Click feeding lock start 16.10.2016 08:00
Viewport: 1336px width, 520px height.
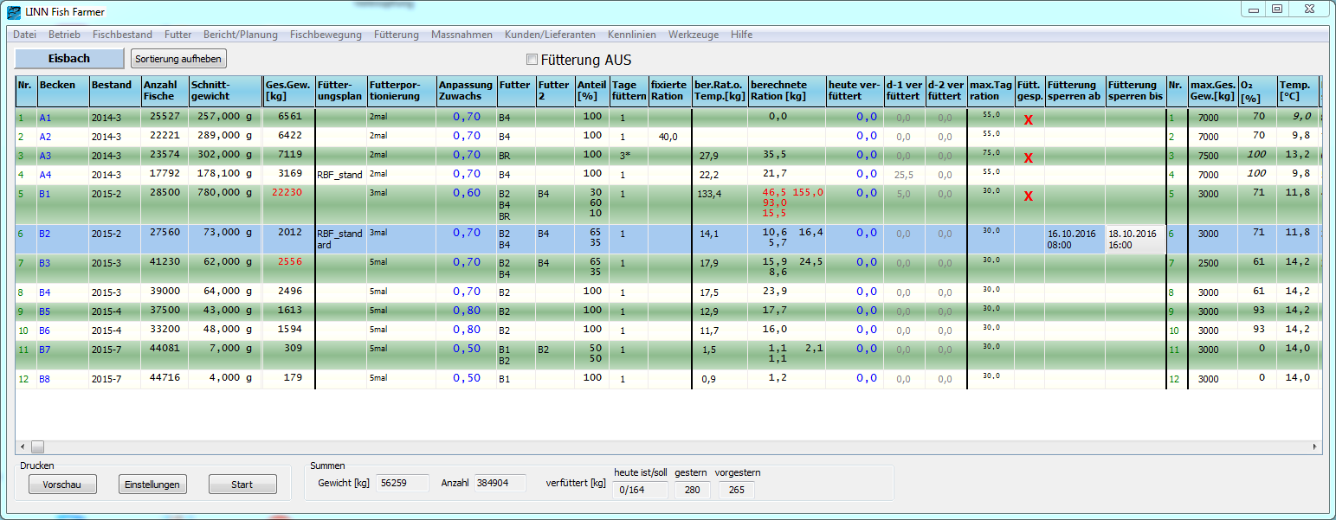tap(1075, 239)
